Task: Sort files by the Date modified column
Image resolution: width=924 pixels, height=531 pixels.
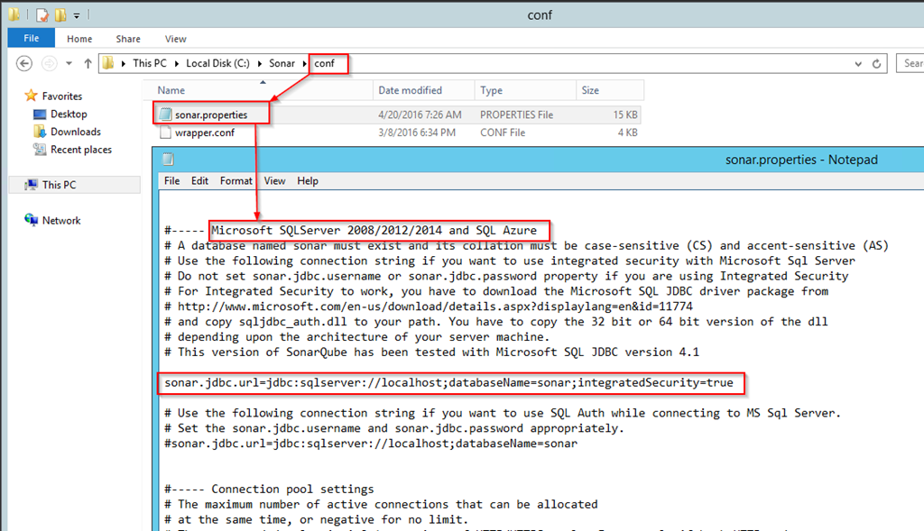Action: [x=410, y=90]
